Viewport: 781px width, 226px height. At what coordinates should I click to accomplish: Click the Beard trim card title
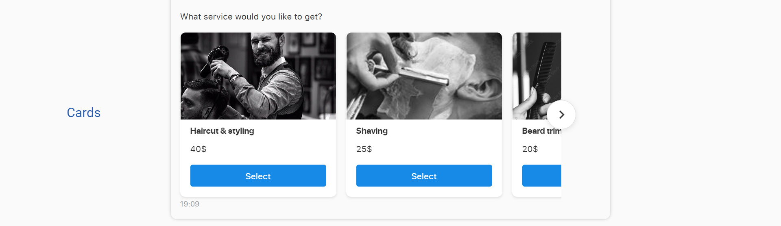[542, 131]
